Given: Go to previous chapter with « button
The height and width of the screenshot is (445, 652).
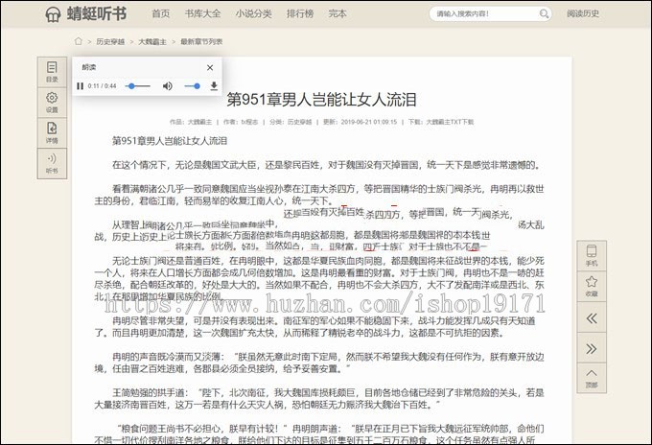Looking at the screenshot, I should [x=592, y=318].
